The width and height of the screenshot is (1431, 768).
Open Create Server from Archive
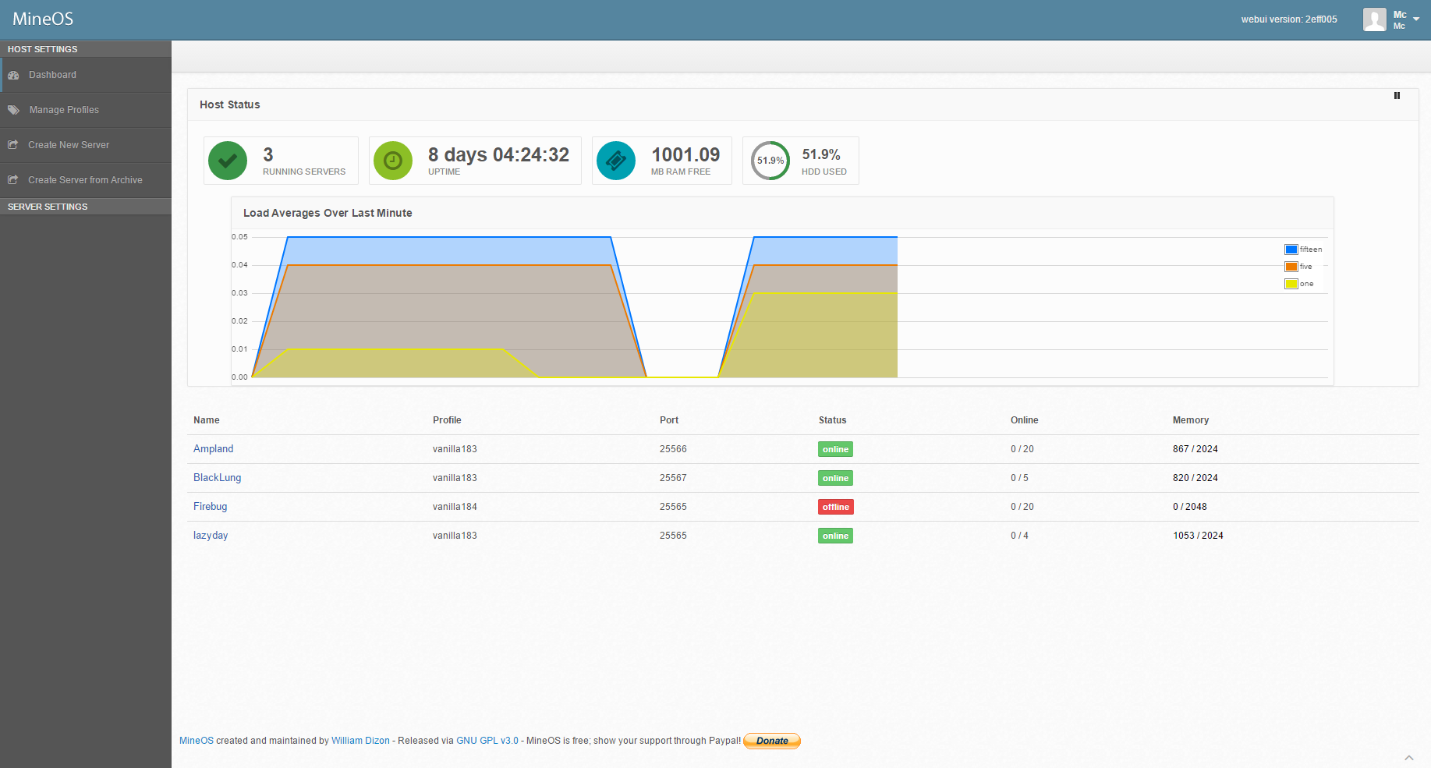tap(86, 180)
